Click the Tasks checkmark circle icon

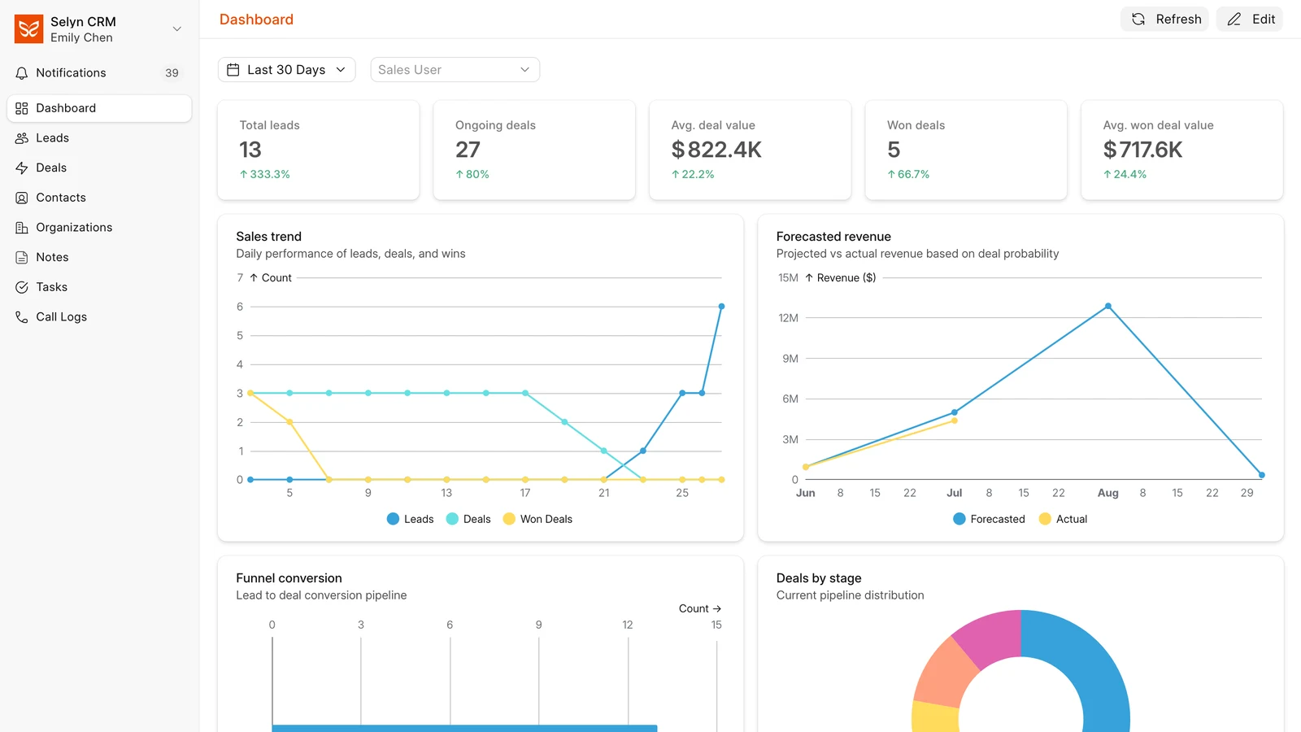tap(22, 287)
